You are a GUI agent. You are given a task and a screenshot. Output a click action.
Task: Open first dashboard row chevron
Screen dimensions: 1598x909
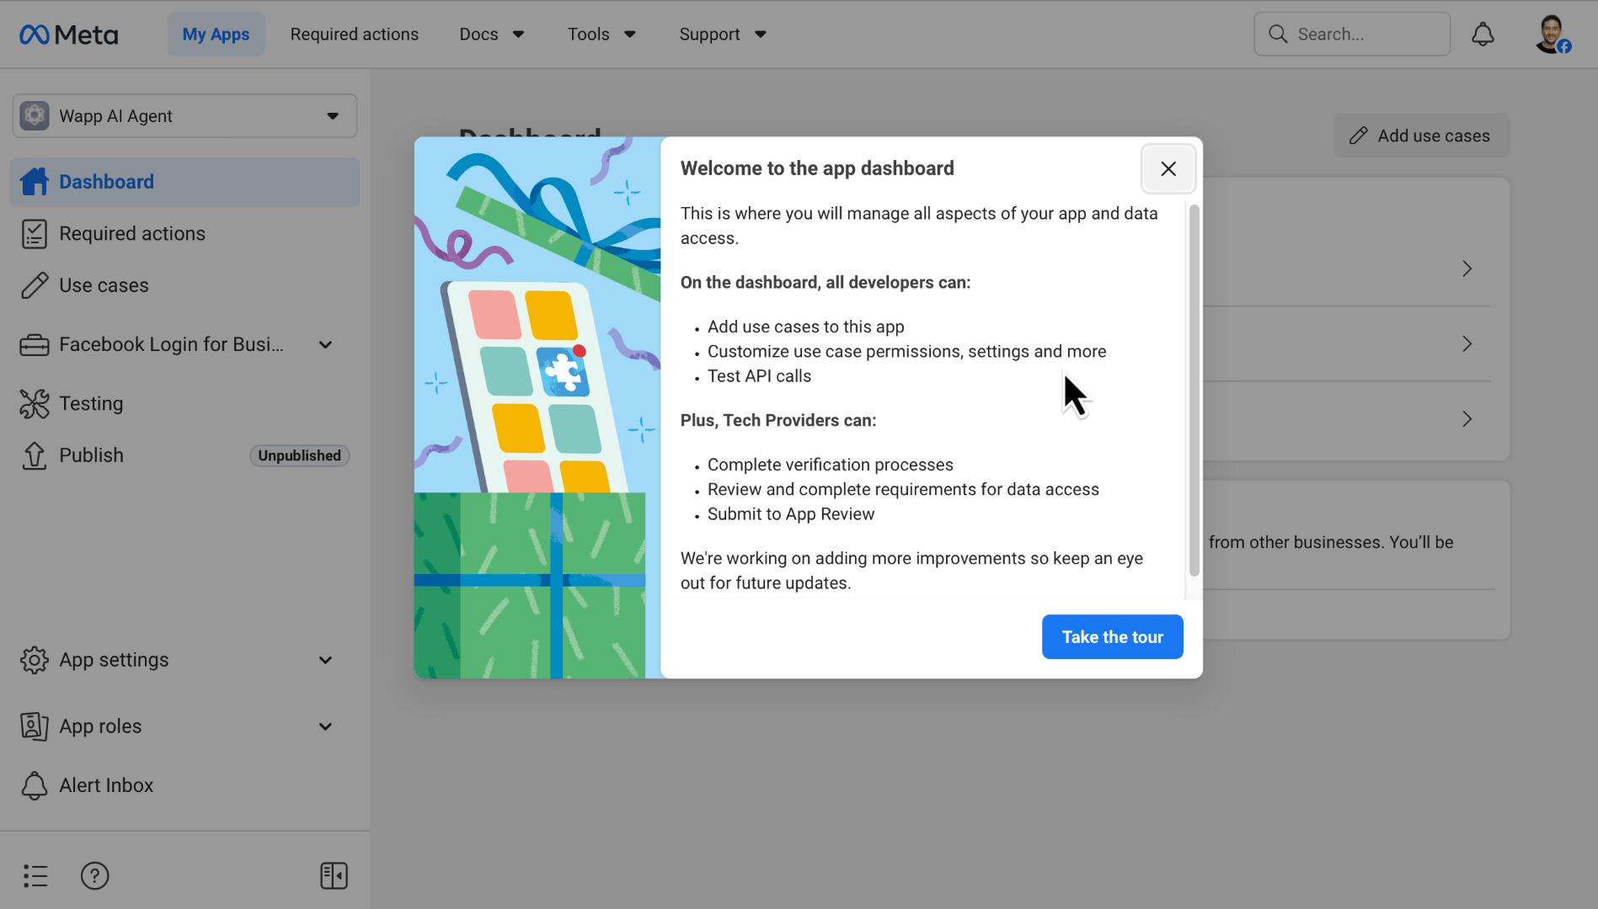tap(1467, 268)
